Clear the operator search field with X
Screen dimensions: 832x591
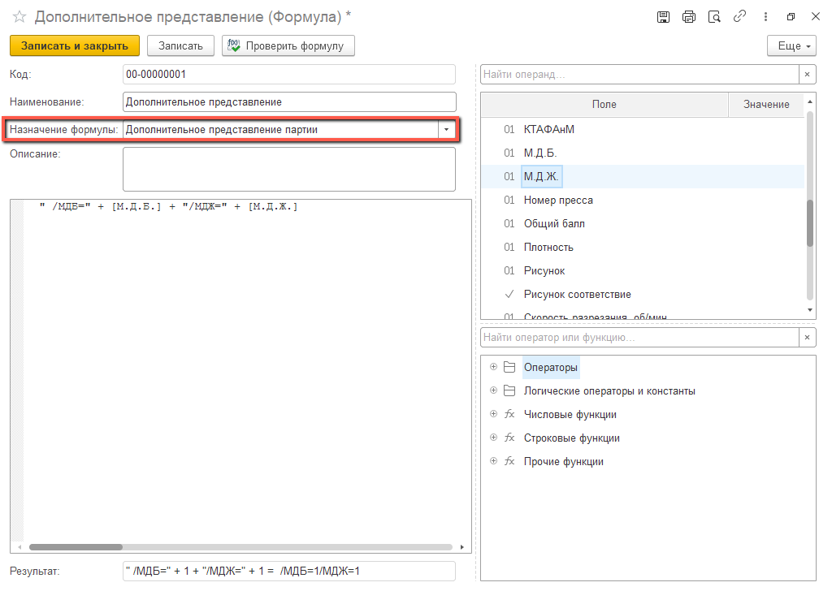click(x=807, y=338)
